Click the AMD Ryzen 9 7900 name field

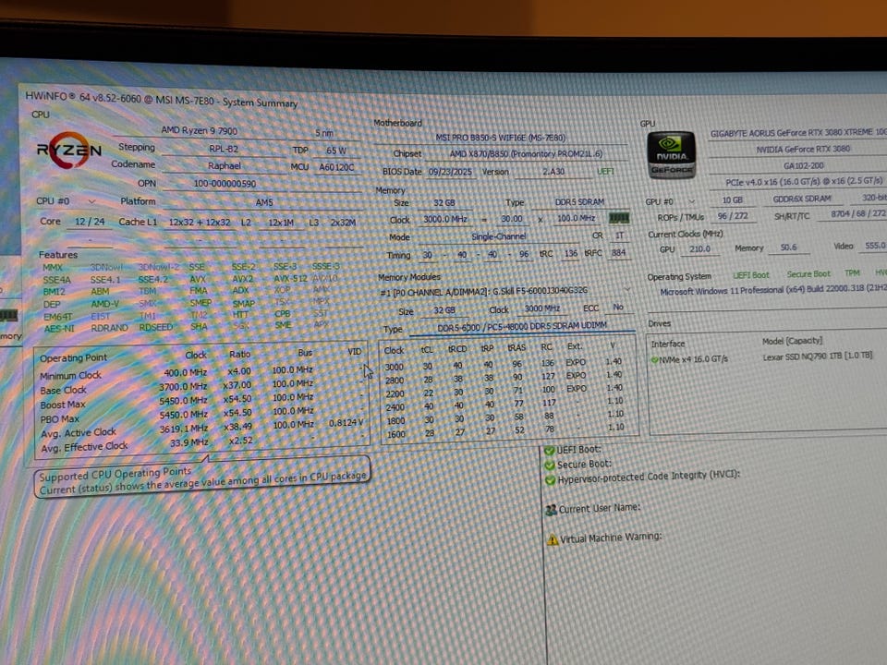pos(200,130)
